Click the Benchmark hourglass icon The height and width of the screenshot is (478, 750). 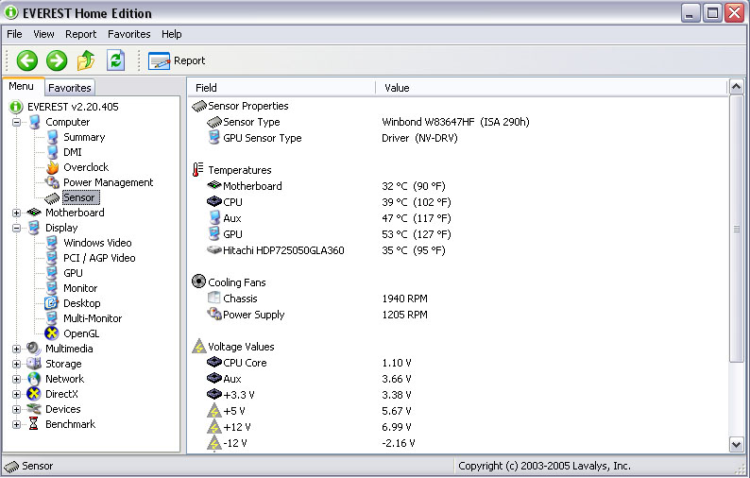[x=33, y=424]
